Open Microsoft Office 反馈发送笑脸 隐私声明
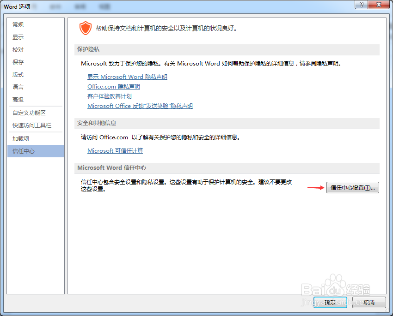This screenshot has width=393, height=316. (x=140, y=106)
